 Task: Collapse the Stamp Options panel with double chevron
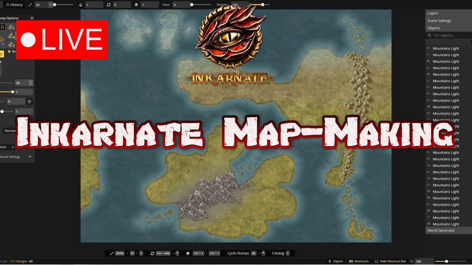[x=32, y=18]
